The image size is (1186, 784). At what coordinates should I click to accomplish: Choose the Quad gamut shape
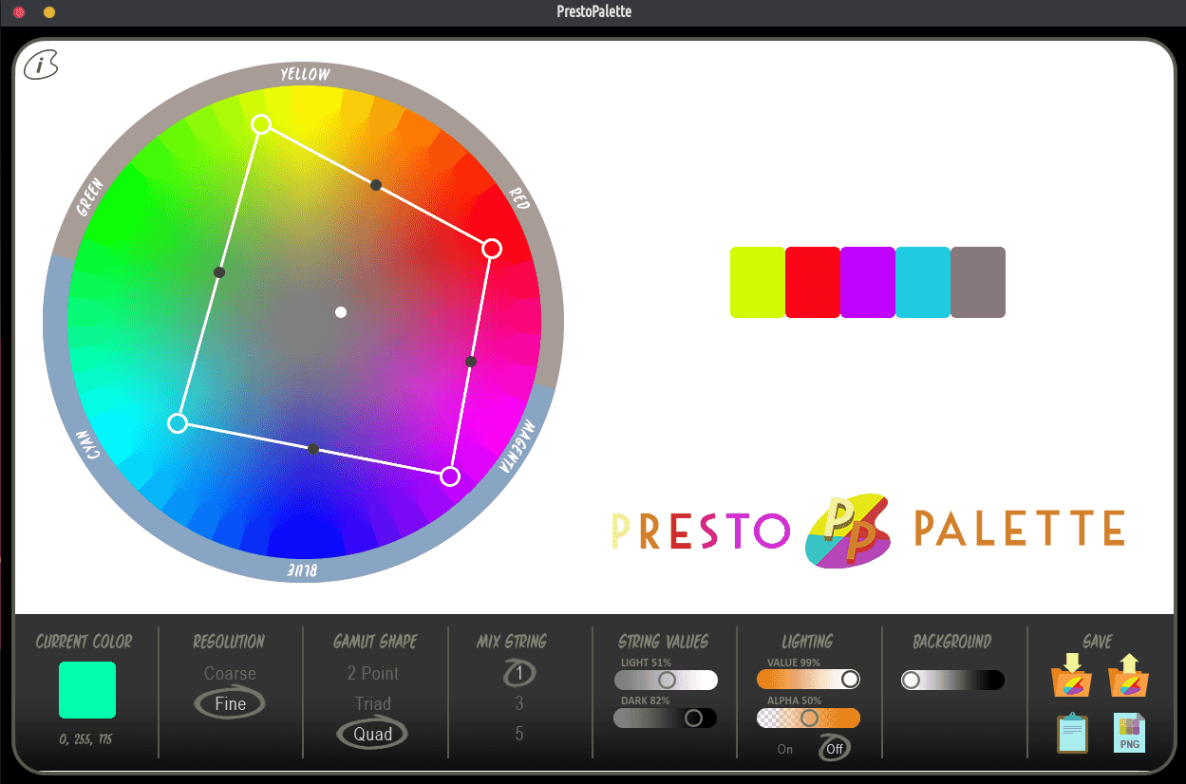pyautogui.click(x=372, y=734)
